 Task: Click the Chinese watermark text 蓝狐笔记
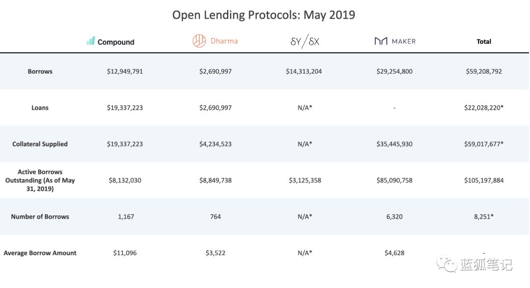[x=486, y=264]
